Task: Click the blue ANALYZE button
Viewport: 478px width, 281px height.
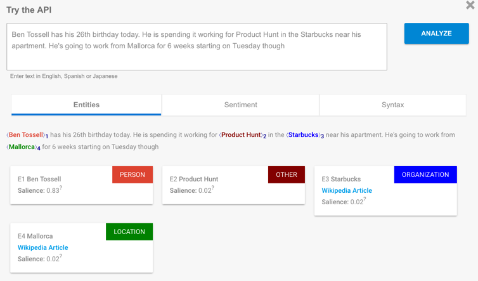Action: click(437, 34)
